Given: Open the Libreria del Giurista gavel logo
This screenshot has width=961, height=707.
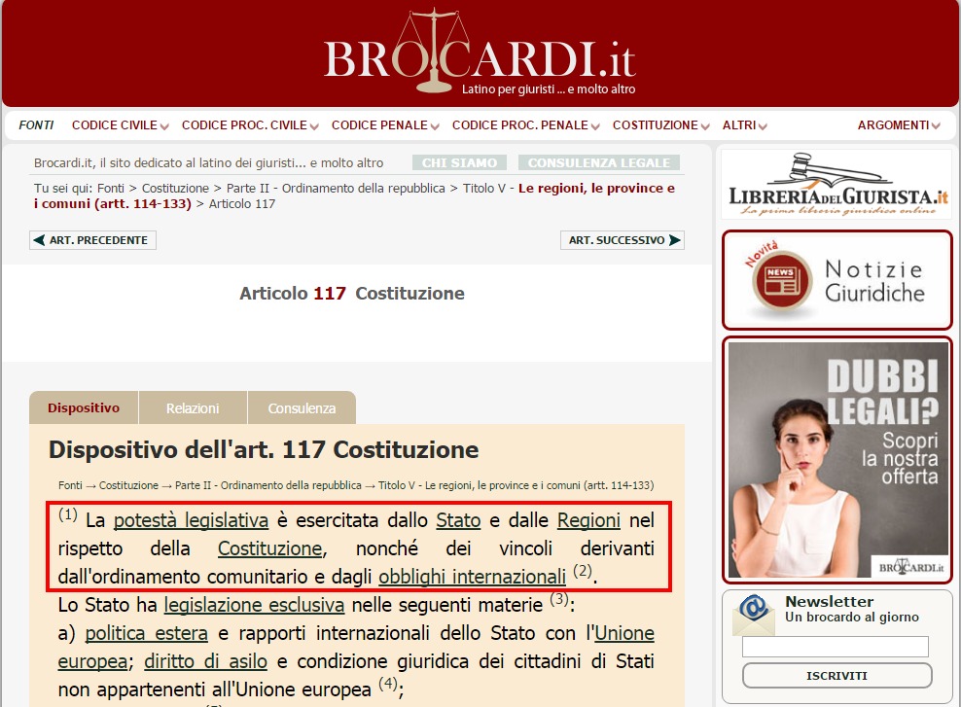Looking at the screenshot, I should (837, 184).
